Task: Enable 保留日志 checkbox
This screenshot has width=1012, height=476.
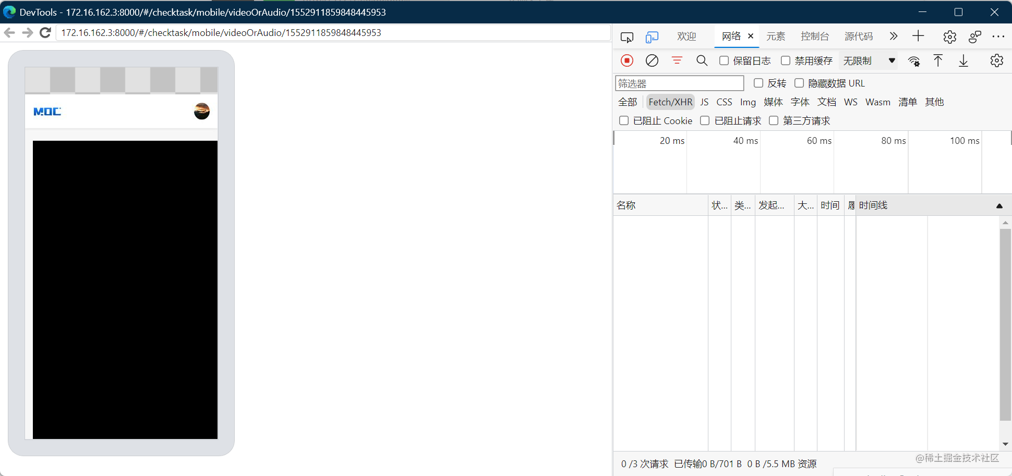Action: (x=724, y=60)
